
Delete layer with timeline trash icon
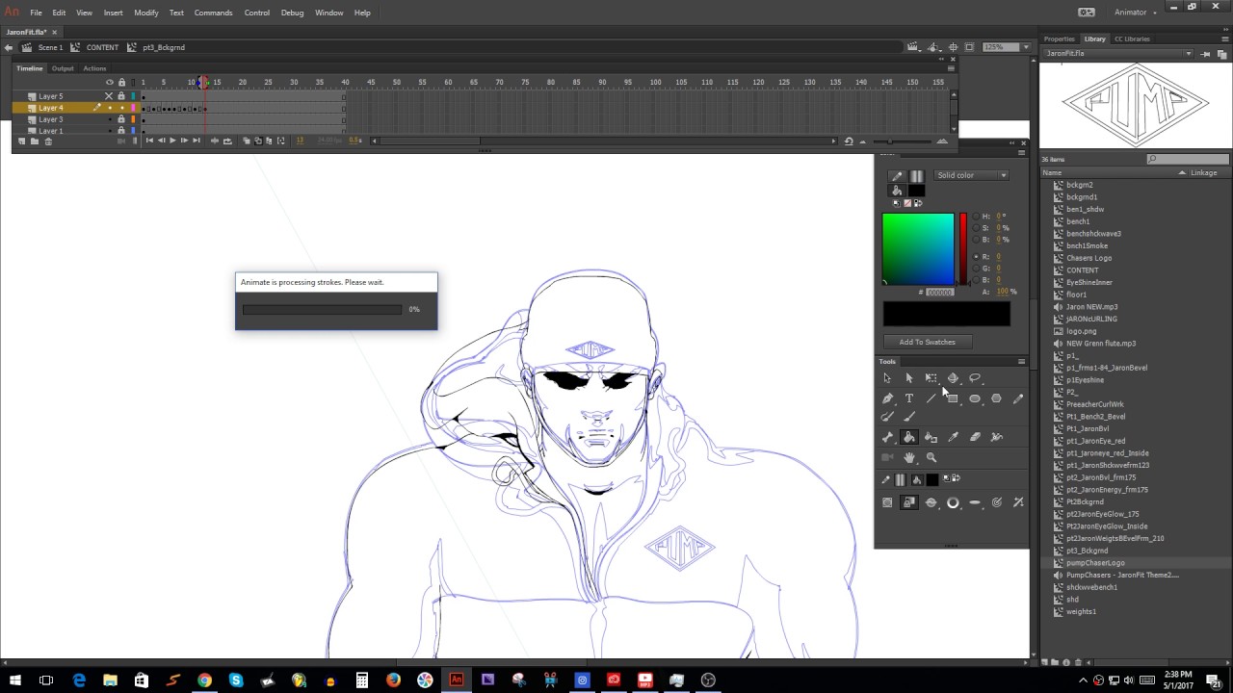coord(48,141)
